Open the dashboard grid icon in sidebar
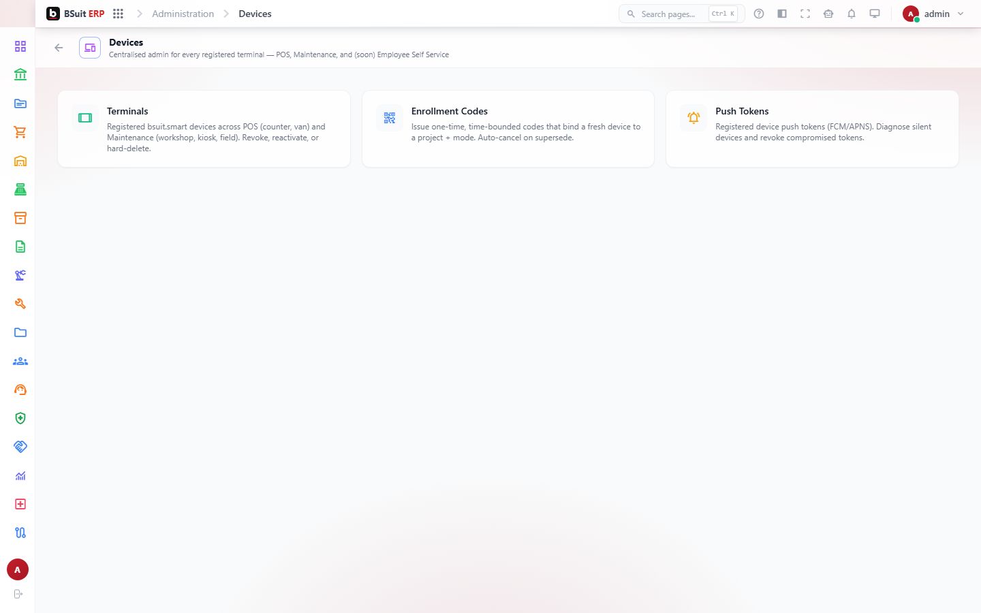This screenshot has height=613, width=981. coord(20,46)
